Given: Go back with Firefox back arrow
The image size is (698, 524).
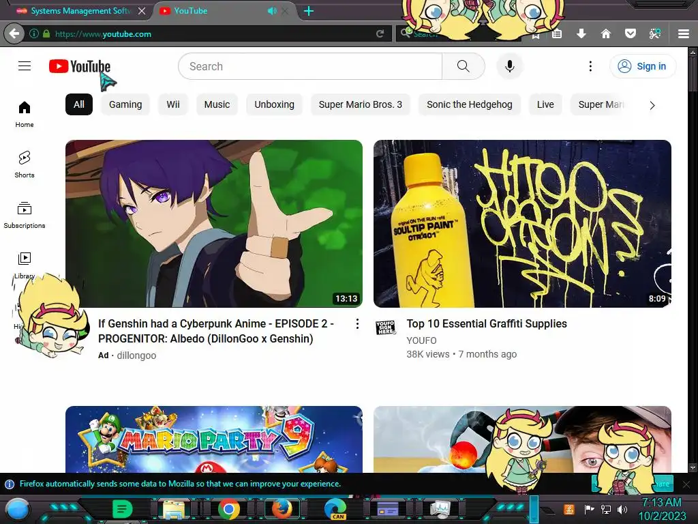Looking at the screenshot, I should [14, 33].
